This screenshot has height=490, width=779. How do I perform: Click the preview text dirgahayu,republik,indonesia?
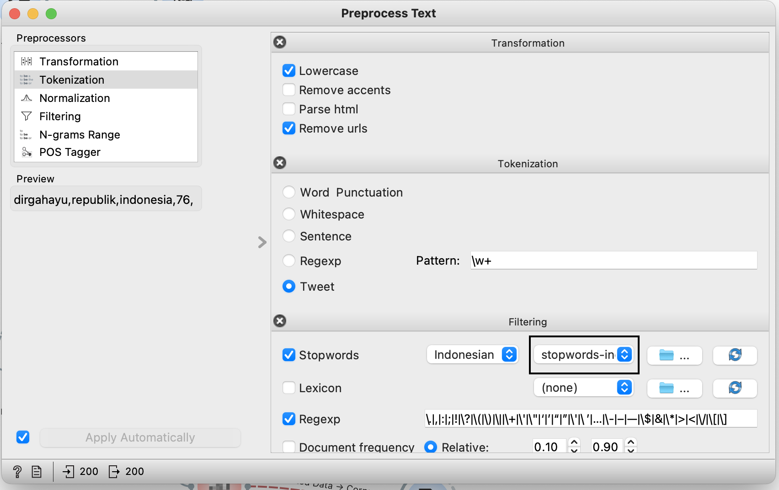click(103, 200)
